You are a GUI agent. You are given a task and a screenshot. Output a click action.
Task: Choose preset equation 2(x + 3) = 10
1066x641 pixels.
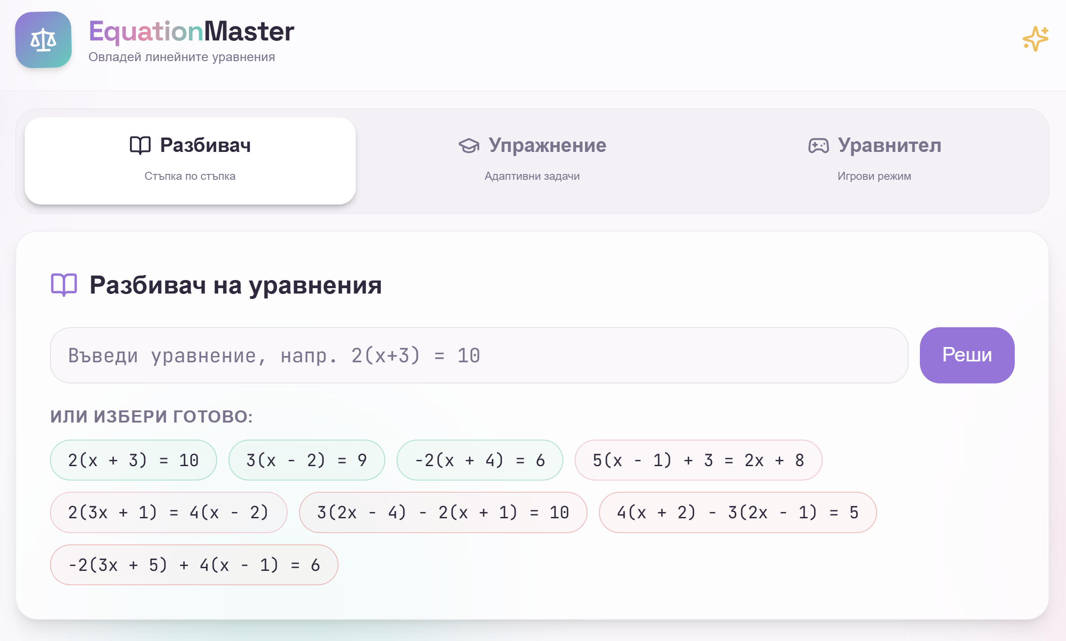[x=133, y=460]
